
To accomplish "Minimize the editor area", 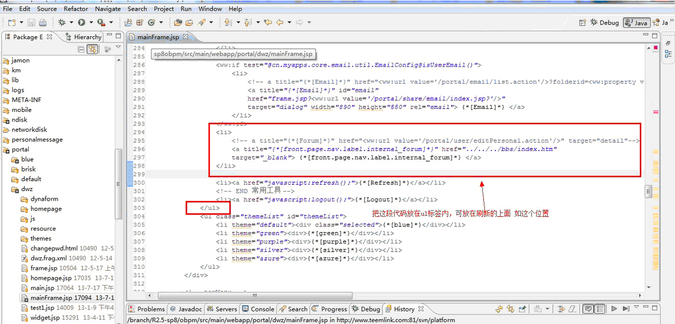I will pos(645,36).
